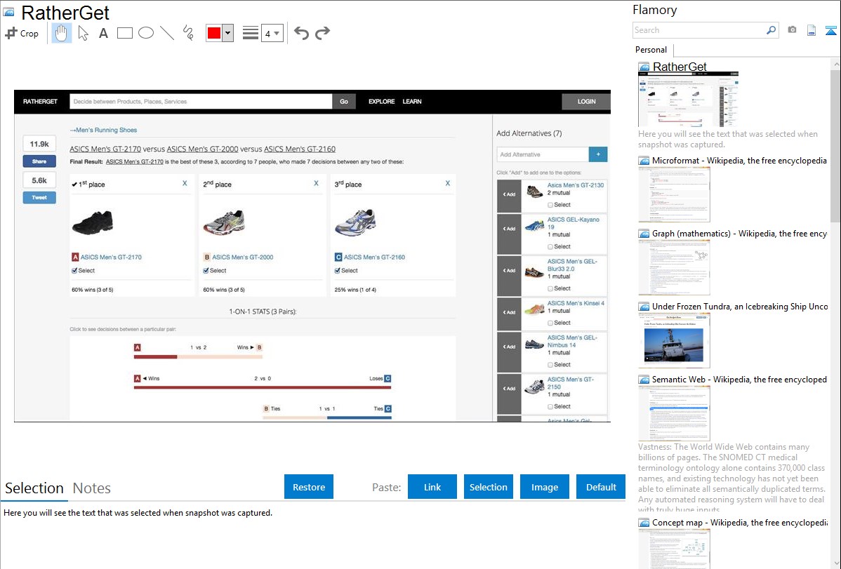The height and width of the screenshot is (569, 841).
Task: Toggle Select checkbox for ASICS GEL-Blur33 2.0
Action: click(550, 288)
